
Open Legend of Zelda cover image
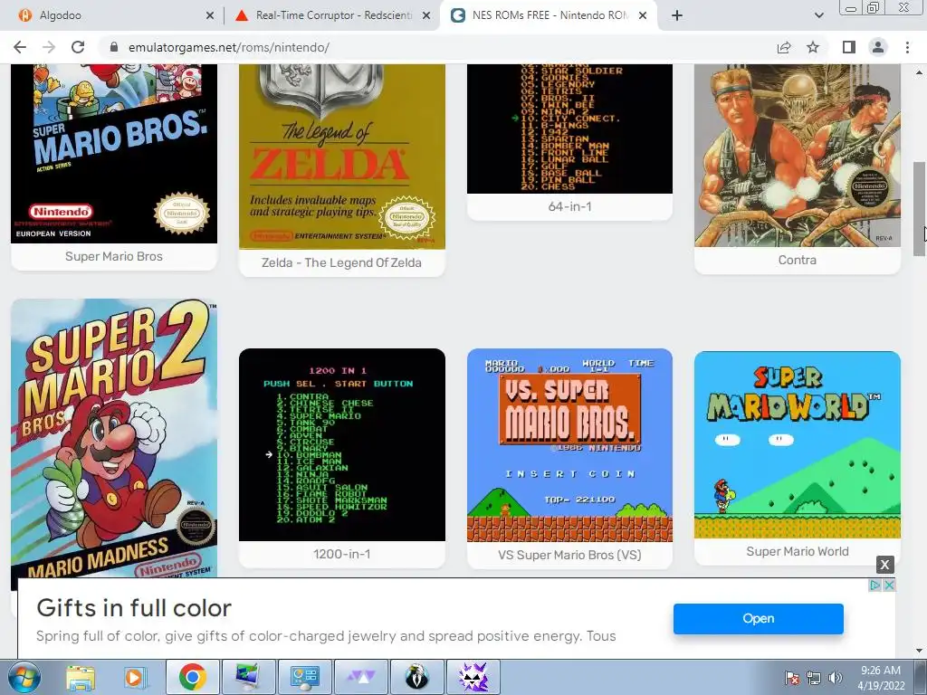pos(341,157)
